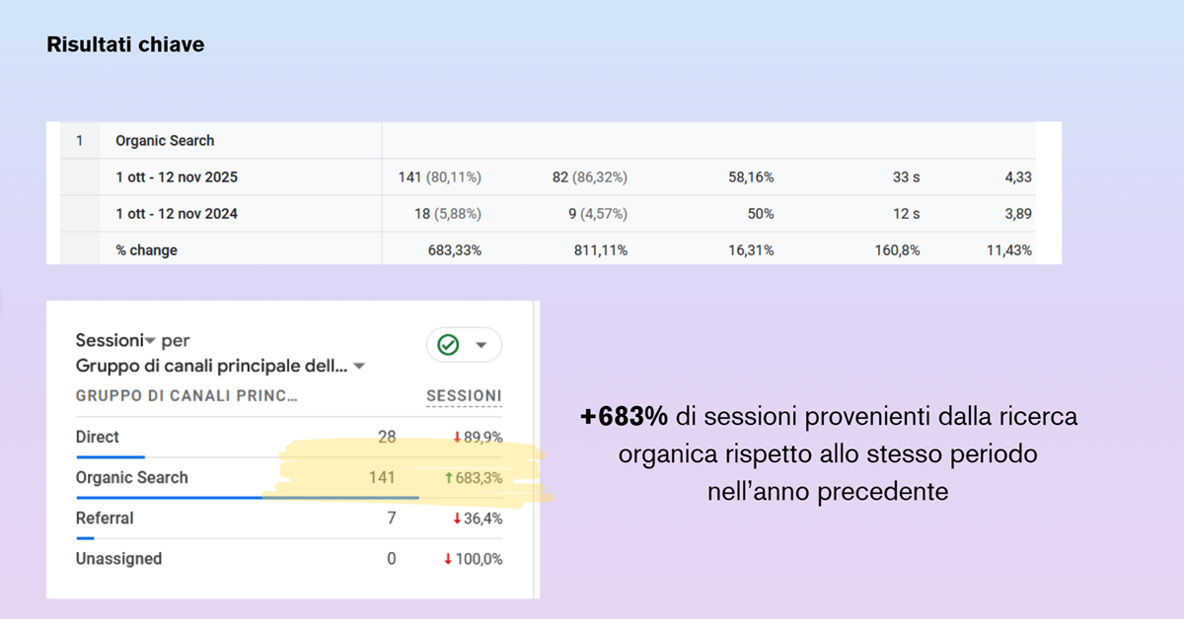
Task: Click the blue progress bar under Organic Search
Action: coord(247,498)
